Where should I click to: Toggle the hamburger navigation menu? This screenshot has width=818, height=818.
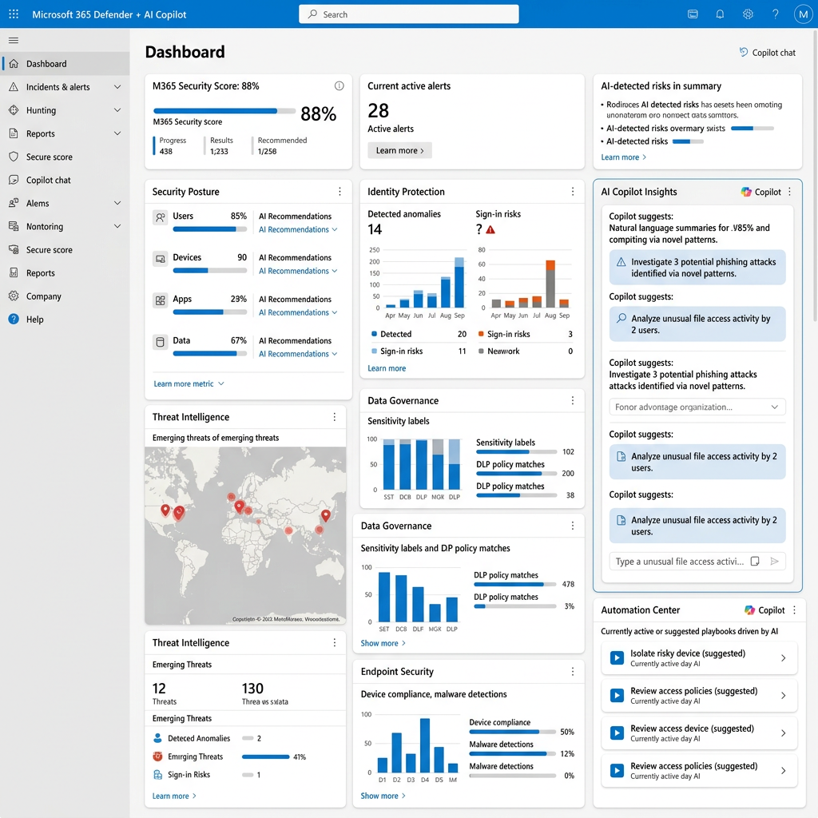point(14,40)
